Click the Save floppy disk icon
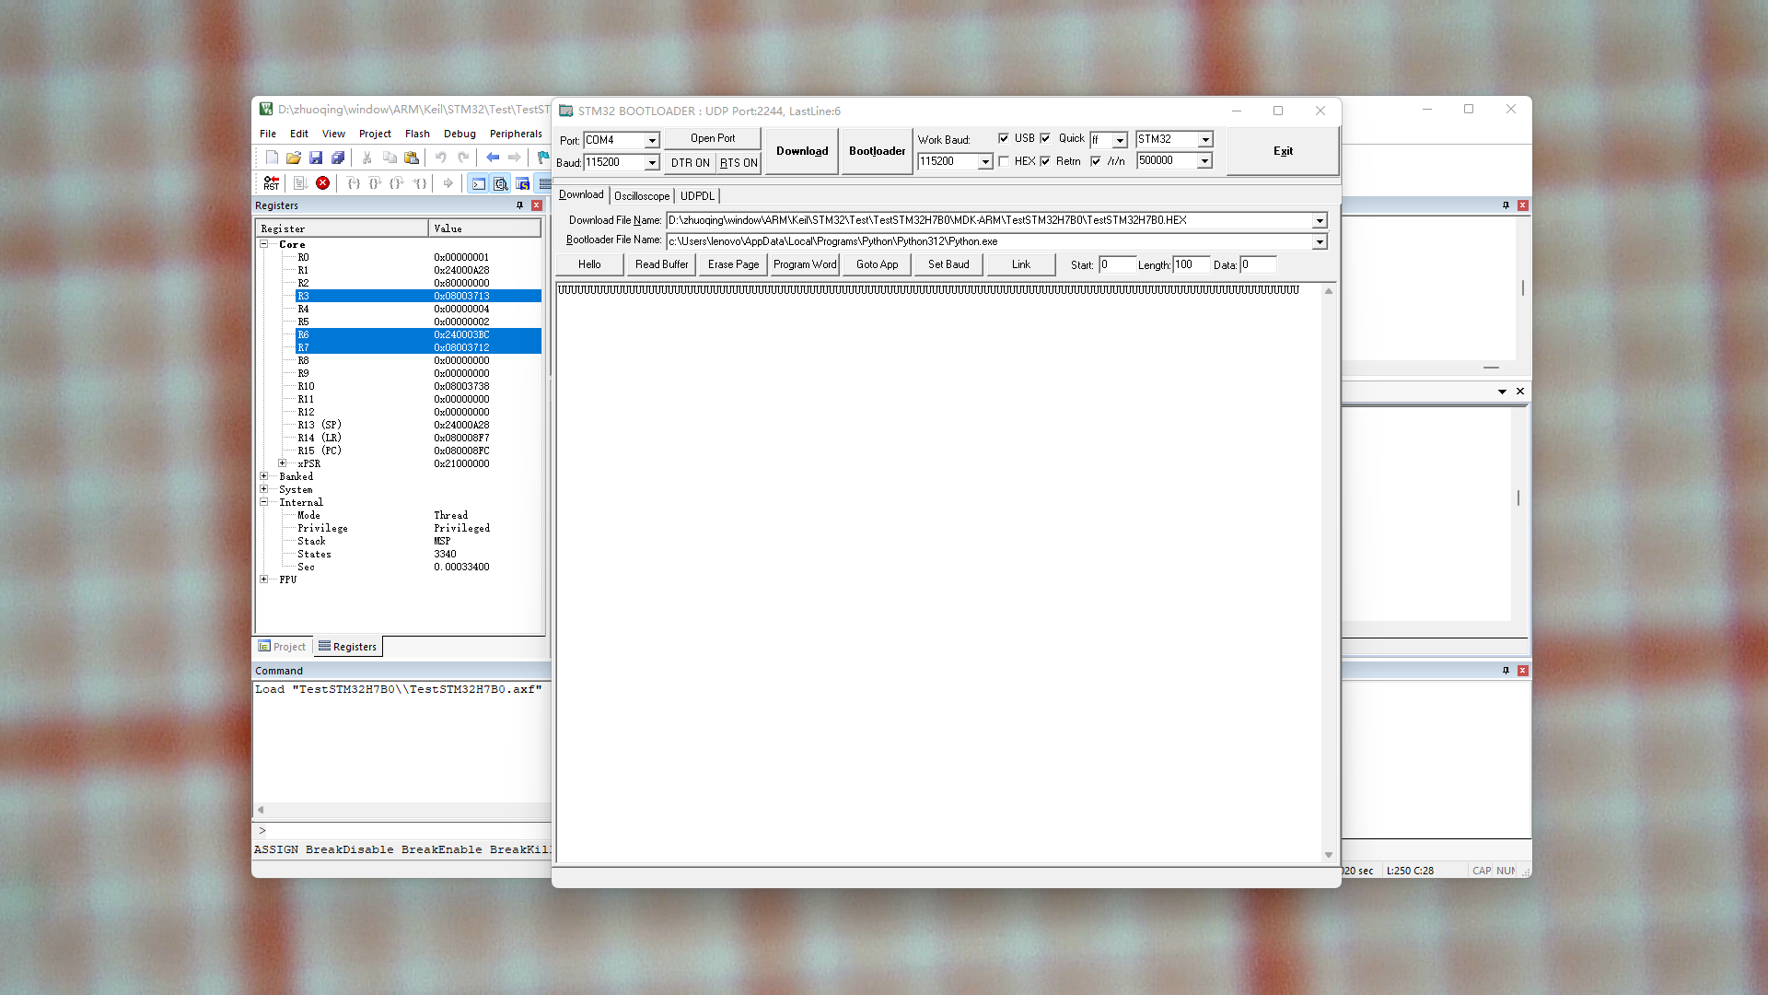Screen dimensions: 1768x995 click(316, 158)
